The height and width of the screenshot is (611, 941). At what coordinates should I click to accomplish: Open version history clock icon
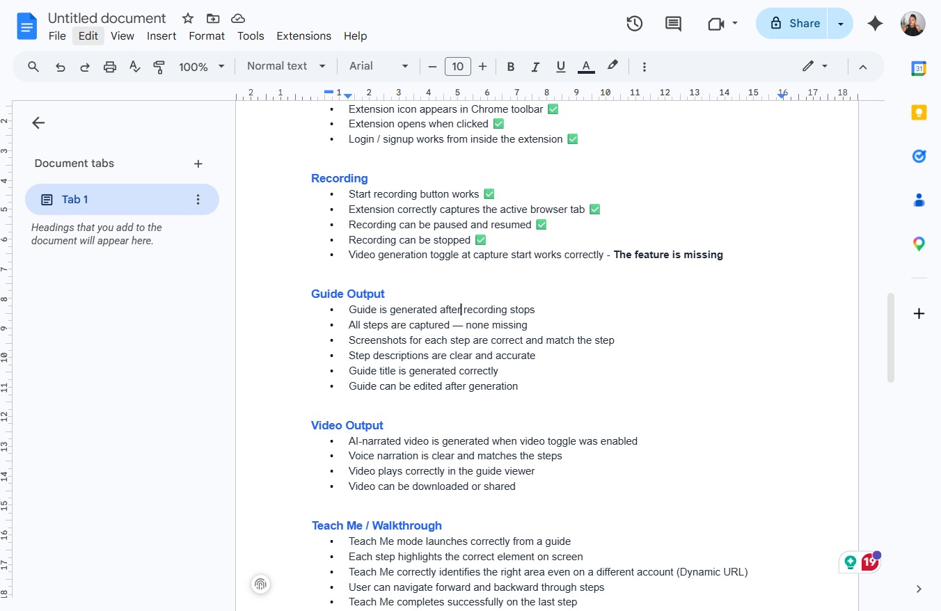pos(634,24)
